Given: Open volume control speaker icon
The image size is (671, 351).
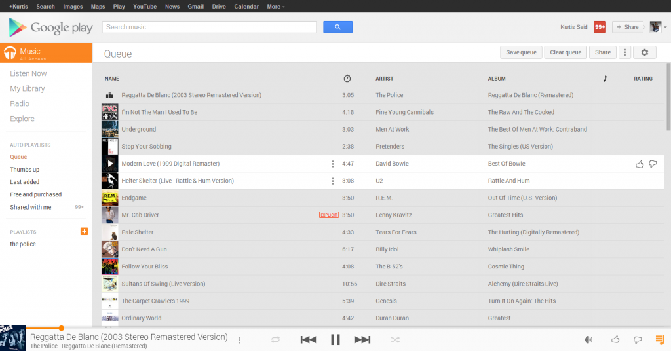Looking at the screenshot, I should [x=588, y=339].
